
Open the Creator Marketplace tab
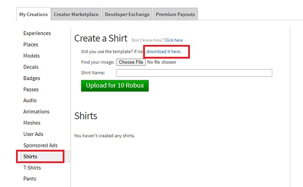coord(76,14)
